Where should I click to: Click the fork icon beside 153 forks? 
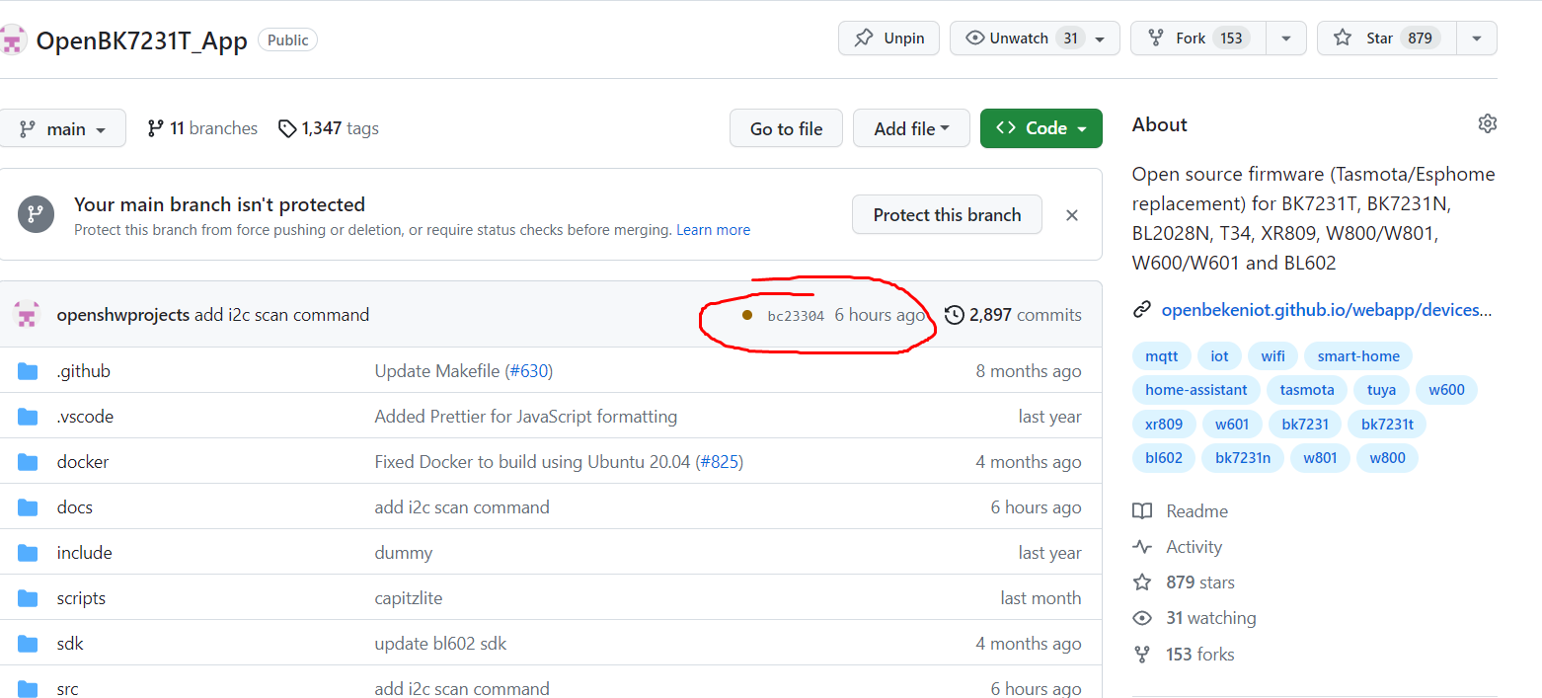[x=1142, y=654]
